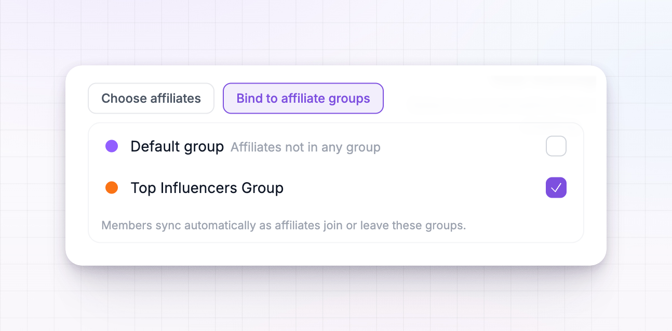
Task: Click the purple dot beside Default group
Action: 112,146
